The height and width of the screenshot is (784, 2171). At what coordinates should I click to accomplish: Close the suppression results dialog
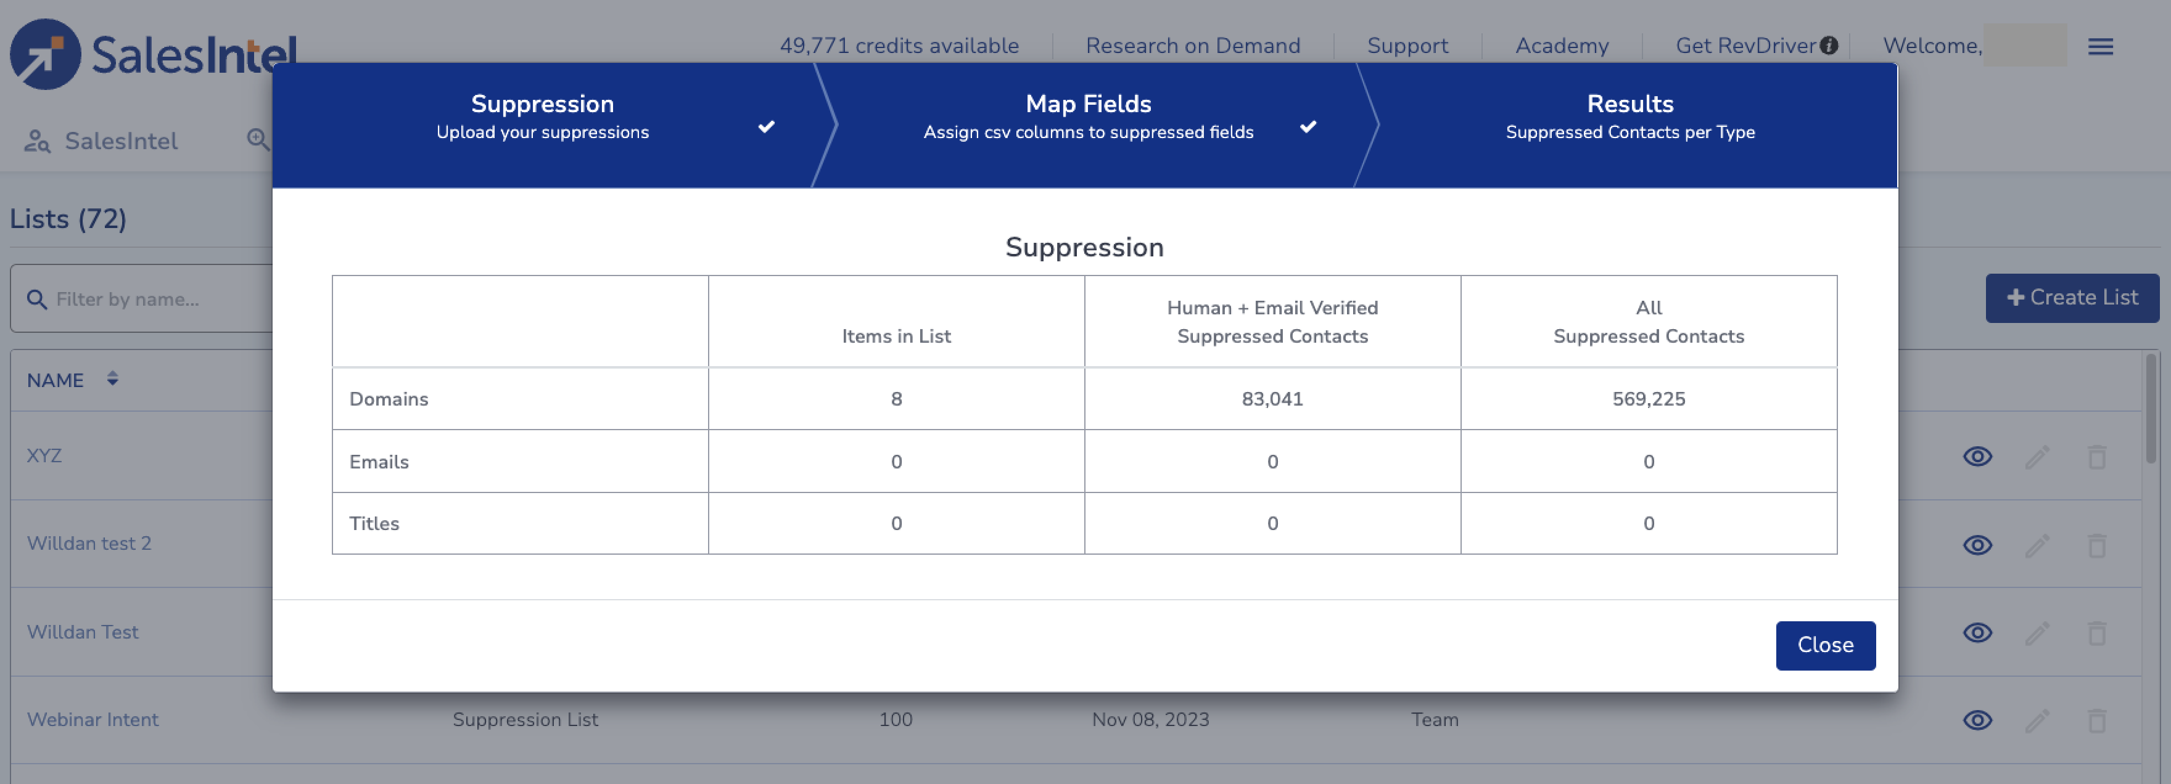pos(1826,645)
